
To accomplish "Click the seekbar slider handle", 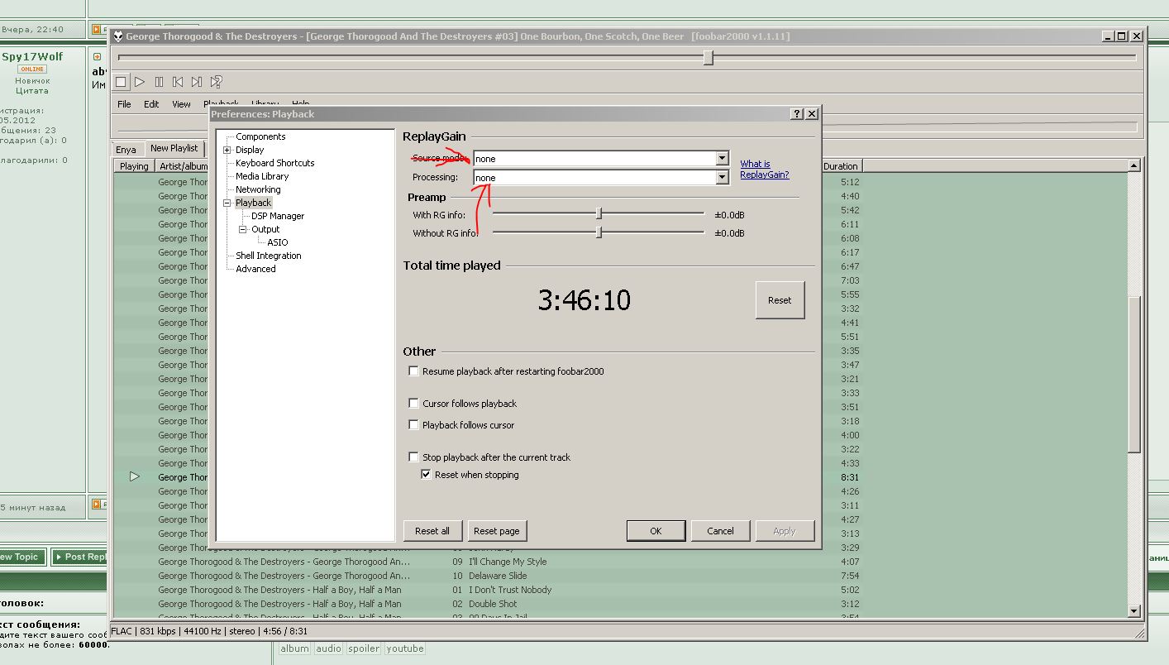I will point(709,57).
